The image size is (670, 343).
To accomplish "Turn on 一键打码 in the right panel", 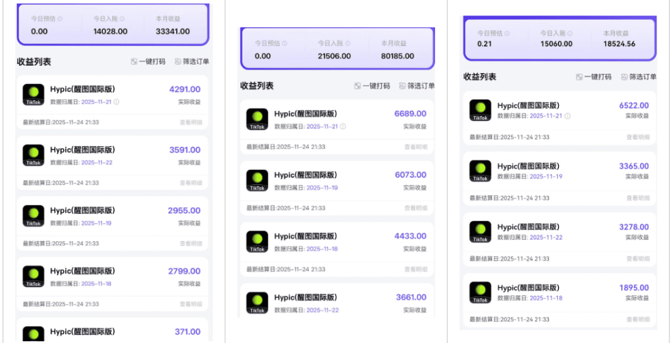I will [x=594, y=77].
